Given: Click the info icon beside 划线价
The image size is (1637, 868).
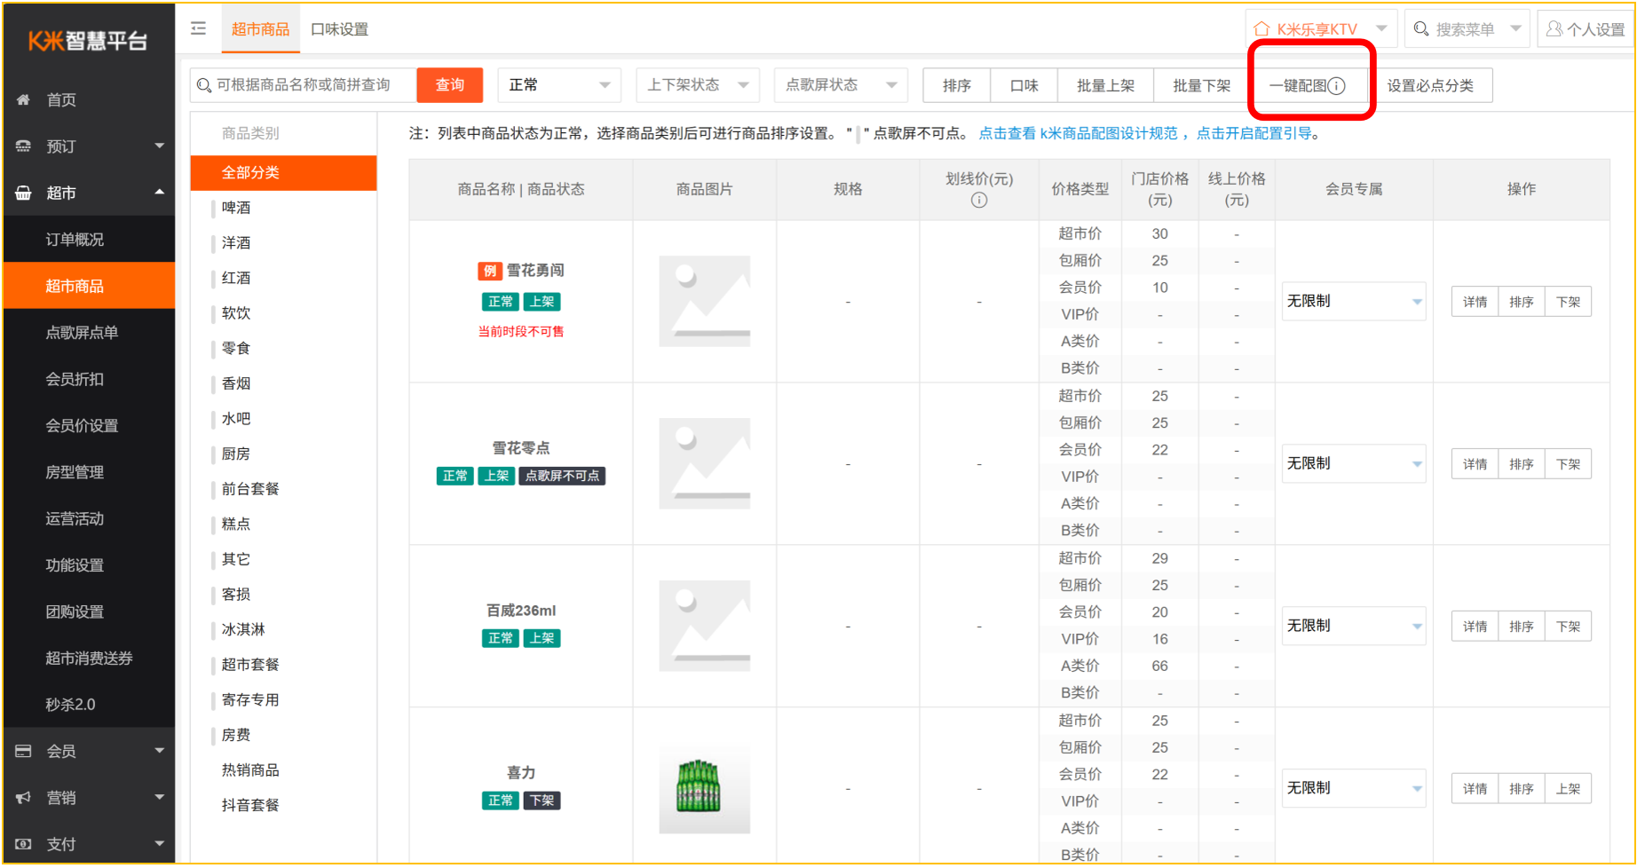Looking at the screenshot, I should (x=979, y=201).
